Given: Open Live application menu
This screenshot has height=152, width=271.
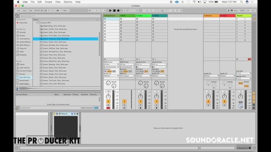Looking at the screenshot, I should click(x=25, y=2).
